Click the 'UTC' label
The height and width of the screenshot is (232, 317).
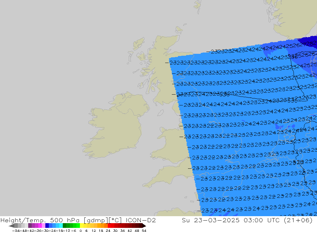point(274,220)
